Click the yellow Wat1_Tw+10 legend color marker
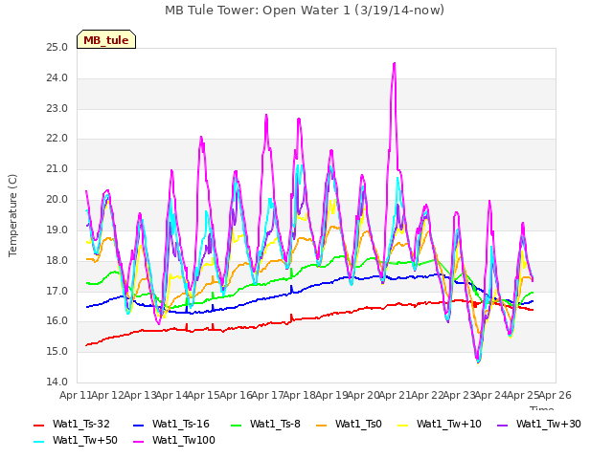Screen dimensions: 613x459 pyautogui.click(x=402, y=425)
